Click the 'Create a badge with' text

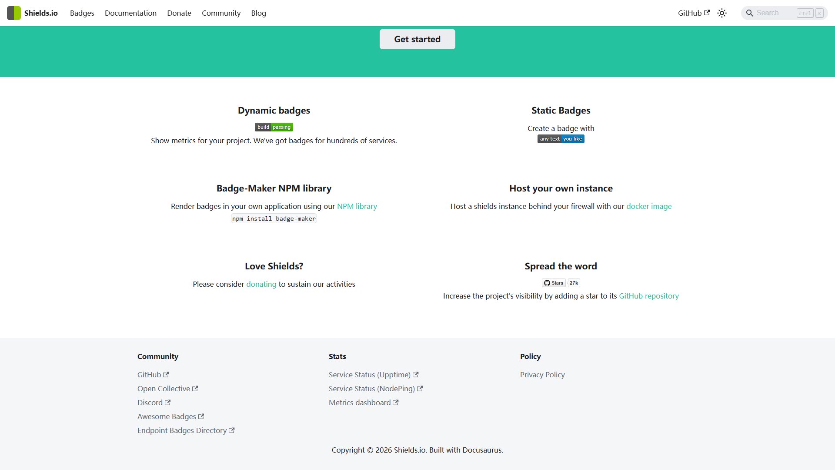click(x=561, y=128)
